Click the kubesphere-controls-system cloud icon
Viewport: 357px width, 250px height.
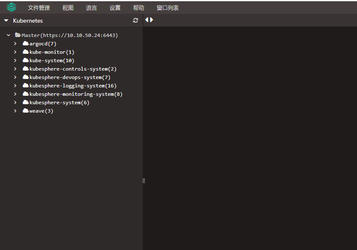pos(26,69)
